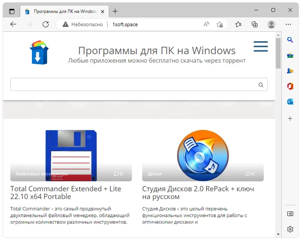Click the Программы для ПК на Windows heading

coord(157,51)
